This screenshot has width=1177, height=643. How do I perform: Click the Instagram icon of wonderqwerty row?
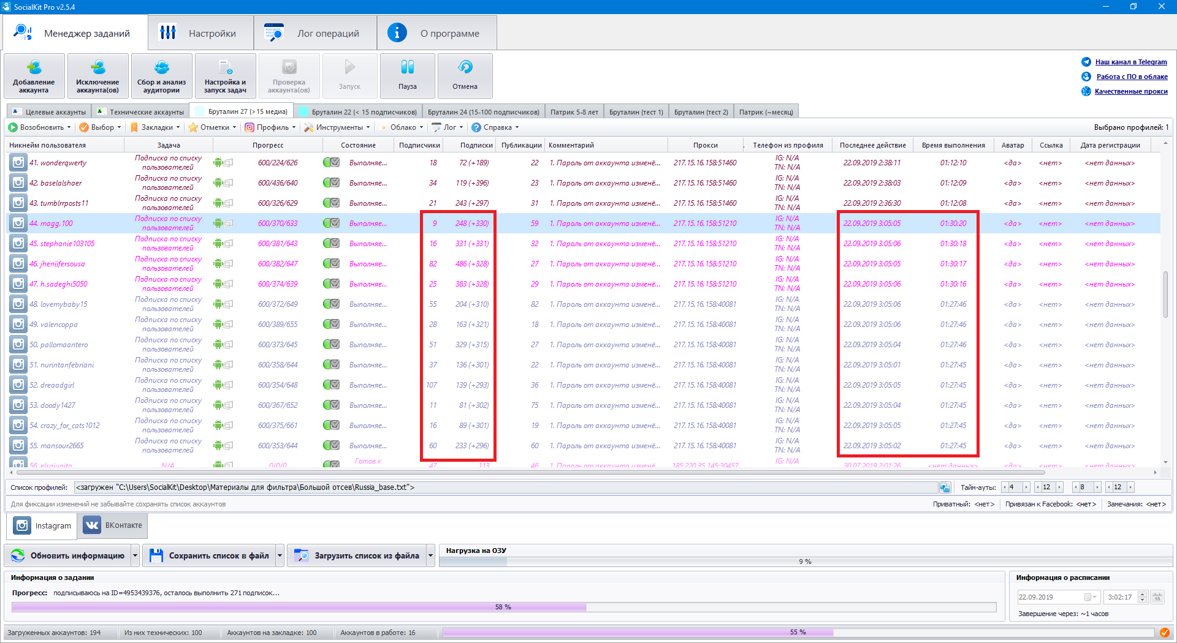point(18,162)
